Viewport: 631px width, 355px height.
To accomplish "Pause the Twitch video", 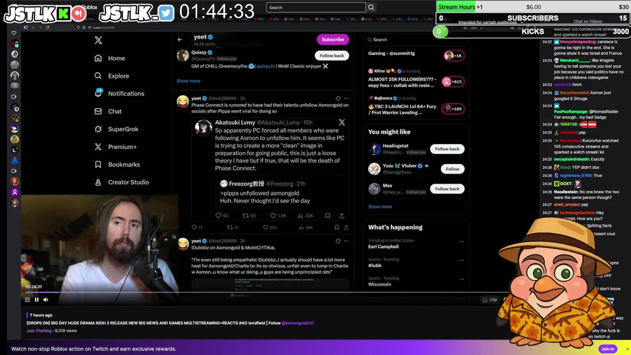I will [x=36, y=300].
